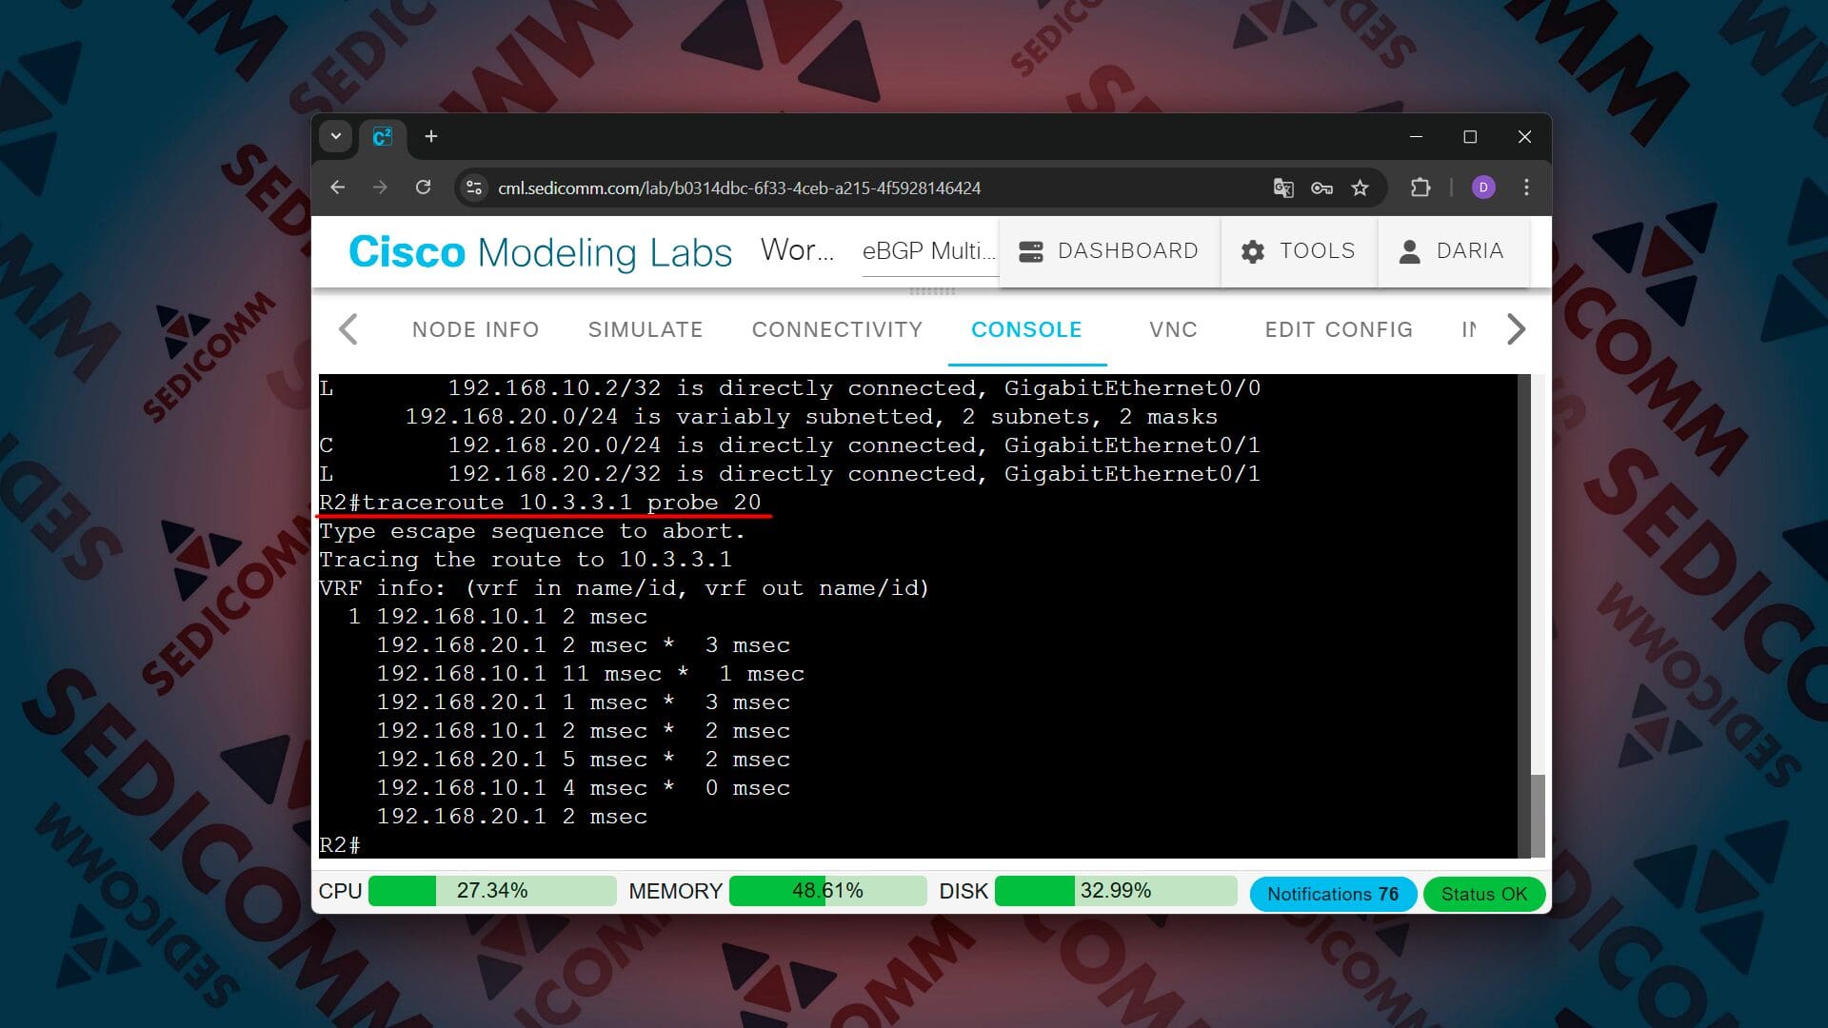This screenshot has height=1028, width=1828.
Task: Bookmark this page with star icon
Action: coord(1360,188)
